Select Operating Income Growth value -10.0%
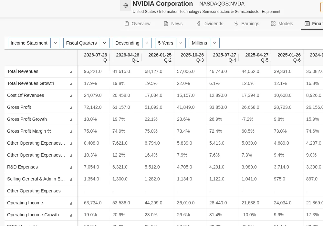Viewport: 323px width, 226px height. (249, 215)
